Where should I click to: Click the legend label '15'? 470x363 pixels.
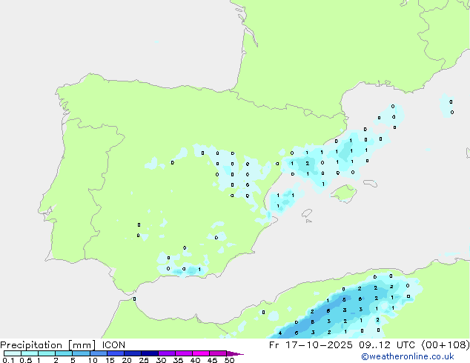[110, 360]
